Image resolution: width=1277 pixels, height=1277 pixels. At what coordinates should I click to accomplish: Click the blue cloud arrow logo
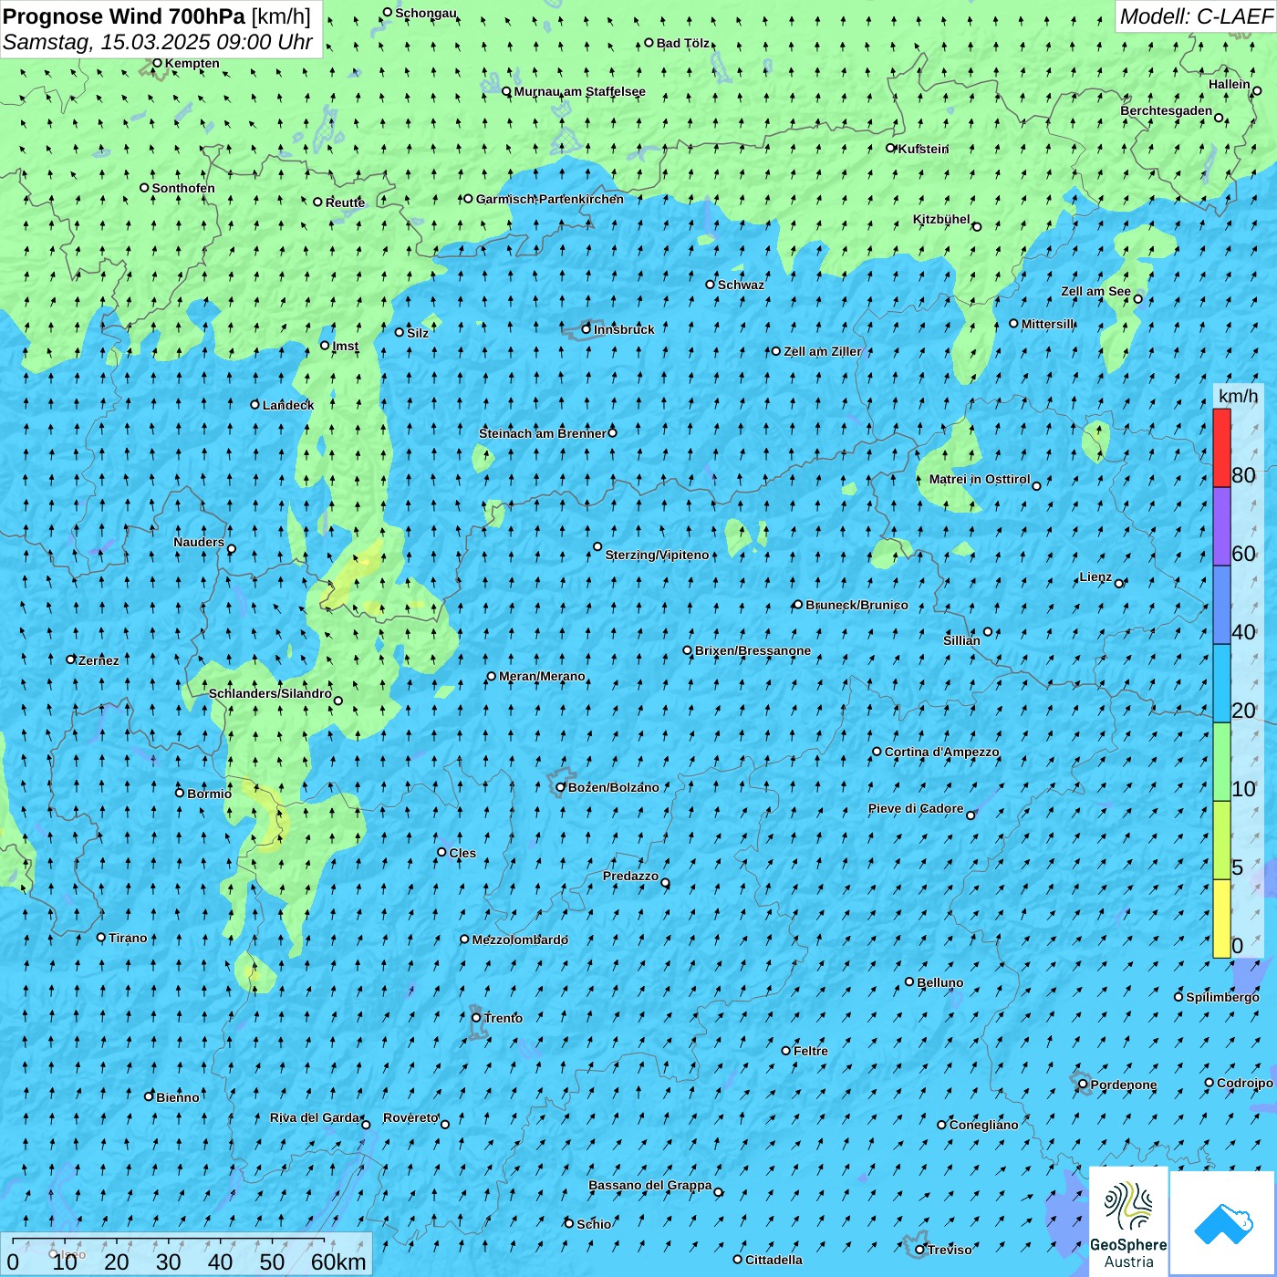click(x=1223, y=1223)
